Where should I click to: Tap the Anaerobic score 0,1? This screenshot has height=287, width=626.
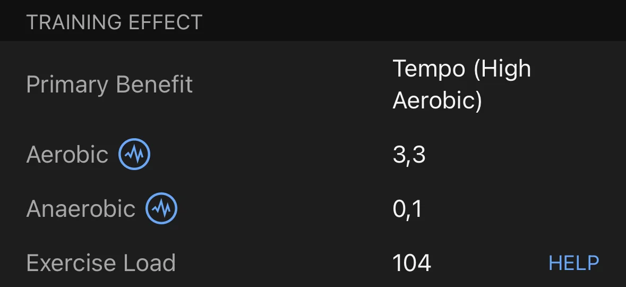click(407, 209)
